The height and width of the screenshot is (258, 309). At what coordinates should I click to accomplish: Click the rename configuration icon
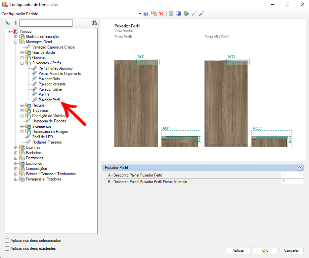coord(146,14)
